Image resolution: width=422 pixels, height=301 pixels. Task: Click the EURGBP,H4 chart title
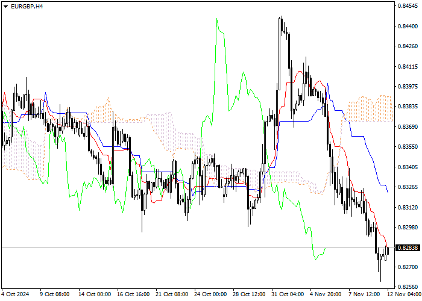[27, 6]
